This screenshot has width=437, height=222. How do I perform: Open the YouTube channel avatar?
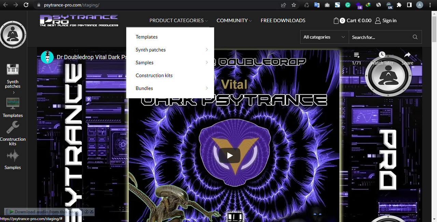pyautogui.click(x=47, y=57)
